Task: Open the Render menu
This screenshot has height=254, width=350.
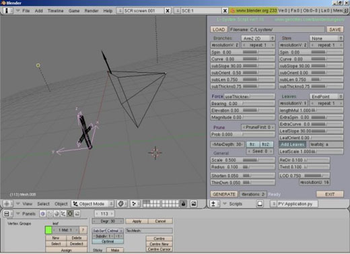Action: coord(92,11)
